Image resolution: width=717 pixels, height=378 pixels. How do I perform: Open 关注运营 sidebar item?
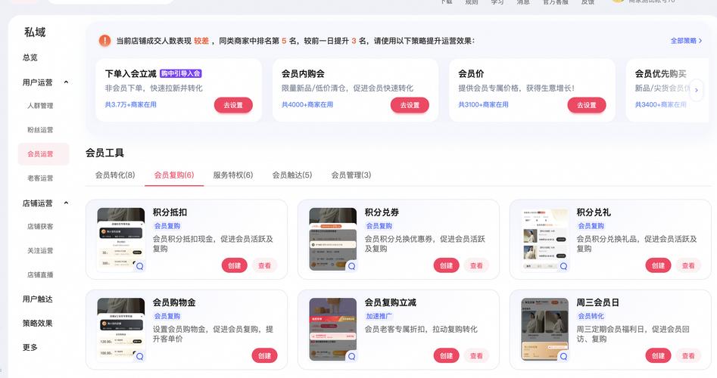(40, 251)
